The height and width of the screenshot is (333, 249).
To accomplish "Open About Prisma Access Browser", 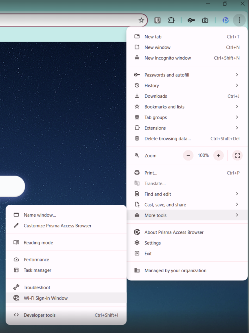I will [187, 232].
